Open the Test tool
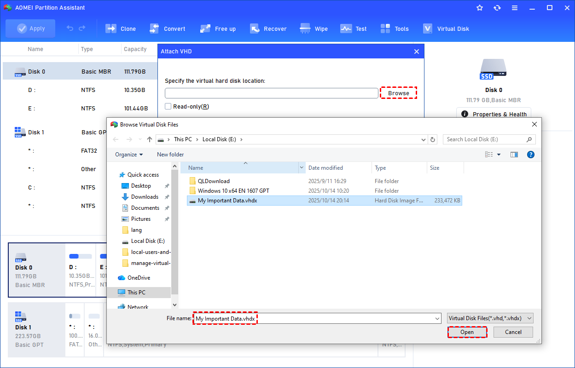Image resolution: width=575 pixels, height=368 pixels. coord(353,29)
